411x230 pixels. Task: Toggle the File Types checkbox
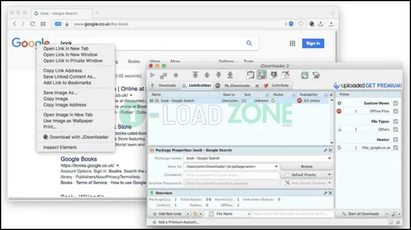click(396, 121)
